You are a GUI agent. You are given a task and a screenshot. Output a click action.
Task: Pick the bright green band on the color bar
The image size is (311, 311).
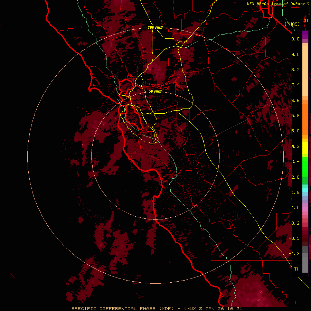(305, 167)
